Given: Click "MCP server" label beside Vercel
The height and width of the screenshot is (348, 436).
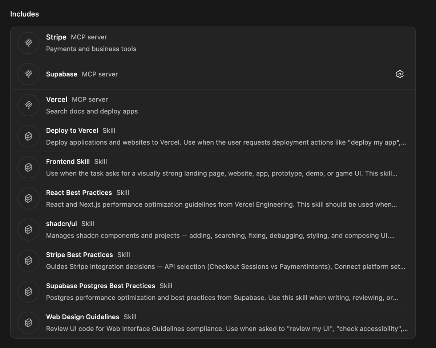Looking at the screenshot, I should [x=90, y=99].
